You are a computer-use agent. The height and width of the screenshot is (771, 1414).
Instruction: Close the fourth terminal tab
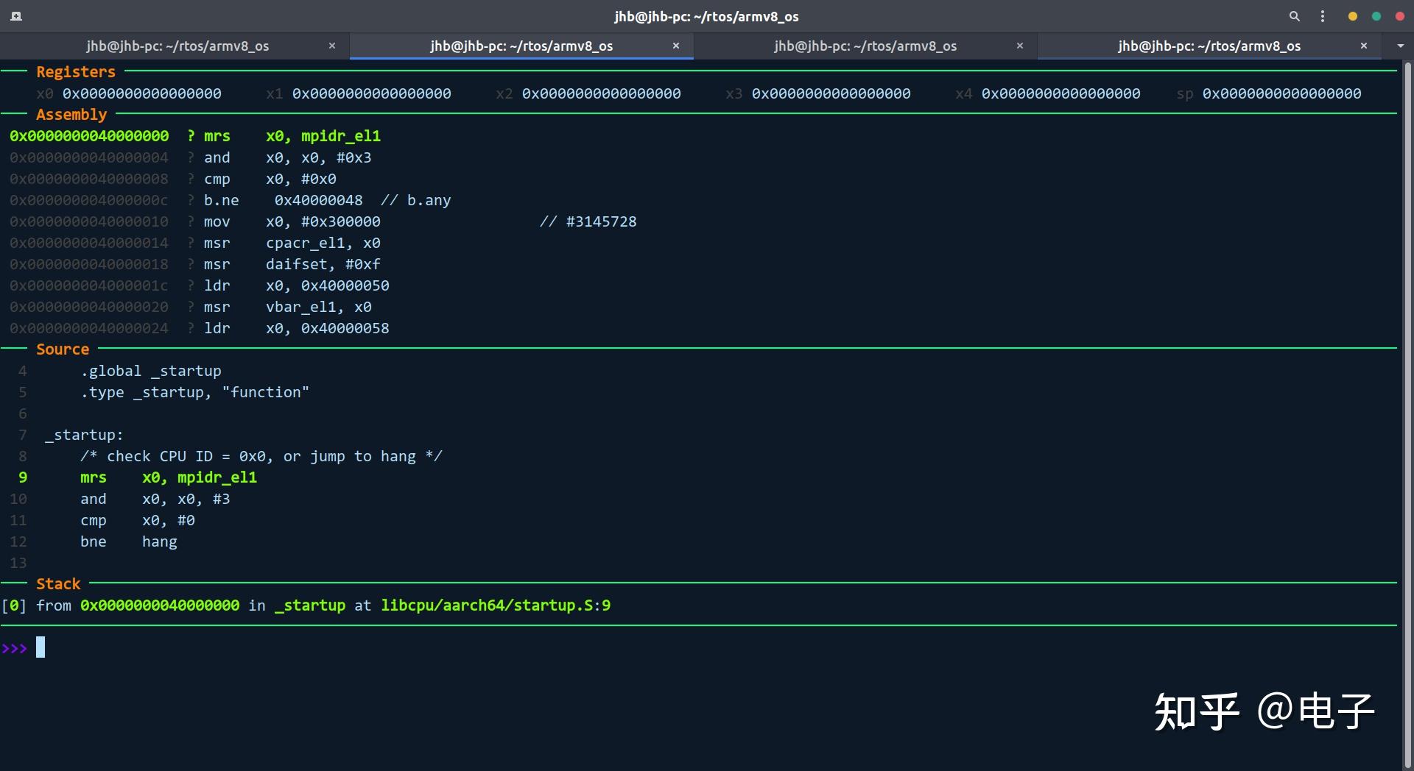(1364, 46)
